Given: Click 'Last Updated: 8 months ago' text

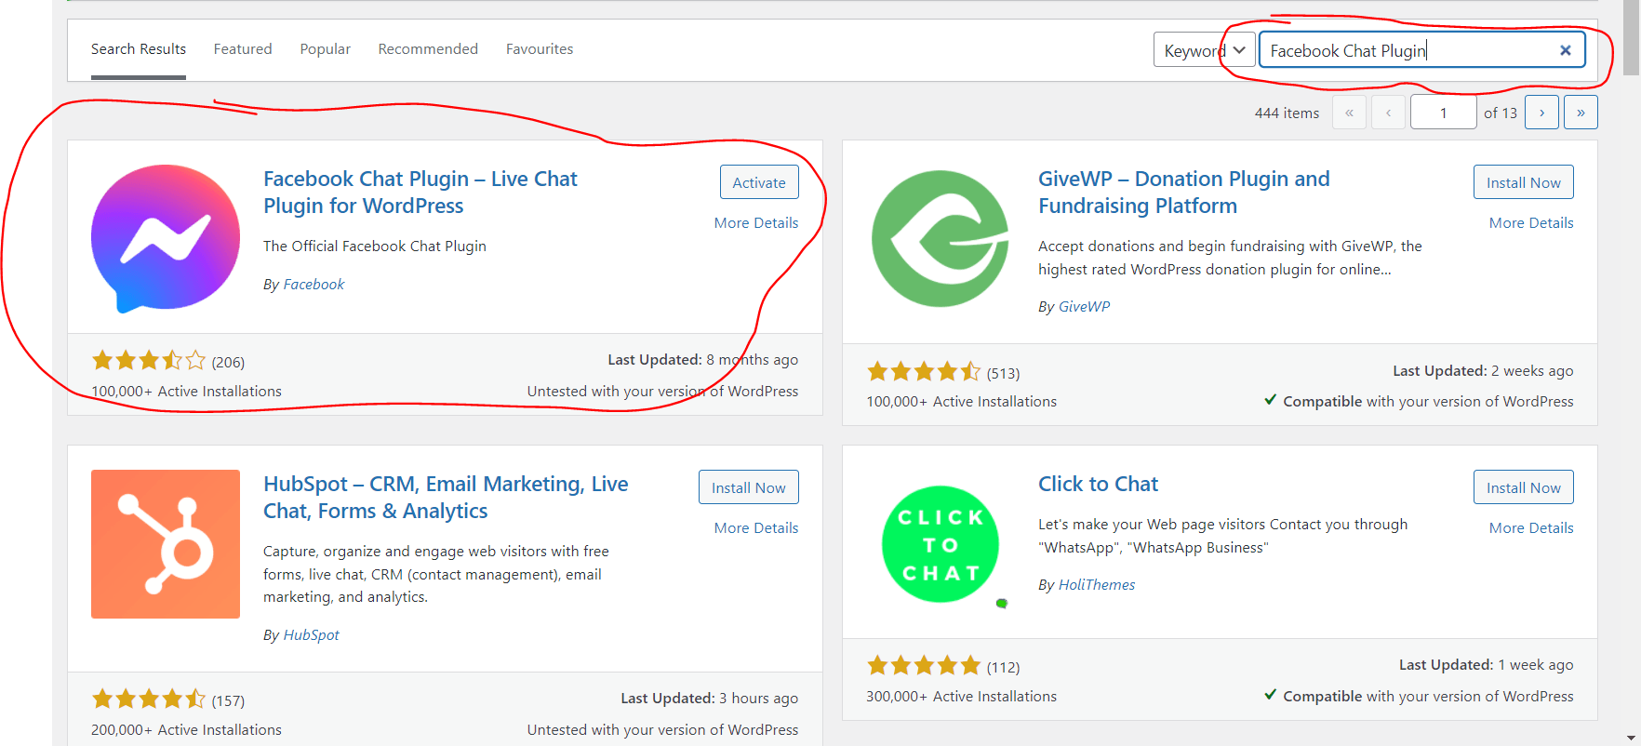Looking at the screenshot, I should pos(702,360).
